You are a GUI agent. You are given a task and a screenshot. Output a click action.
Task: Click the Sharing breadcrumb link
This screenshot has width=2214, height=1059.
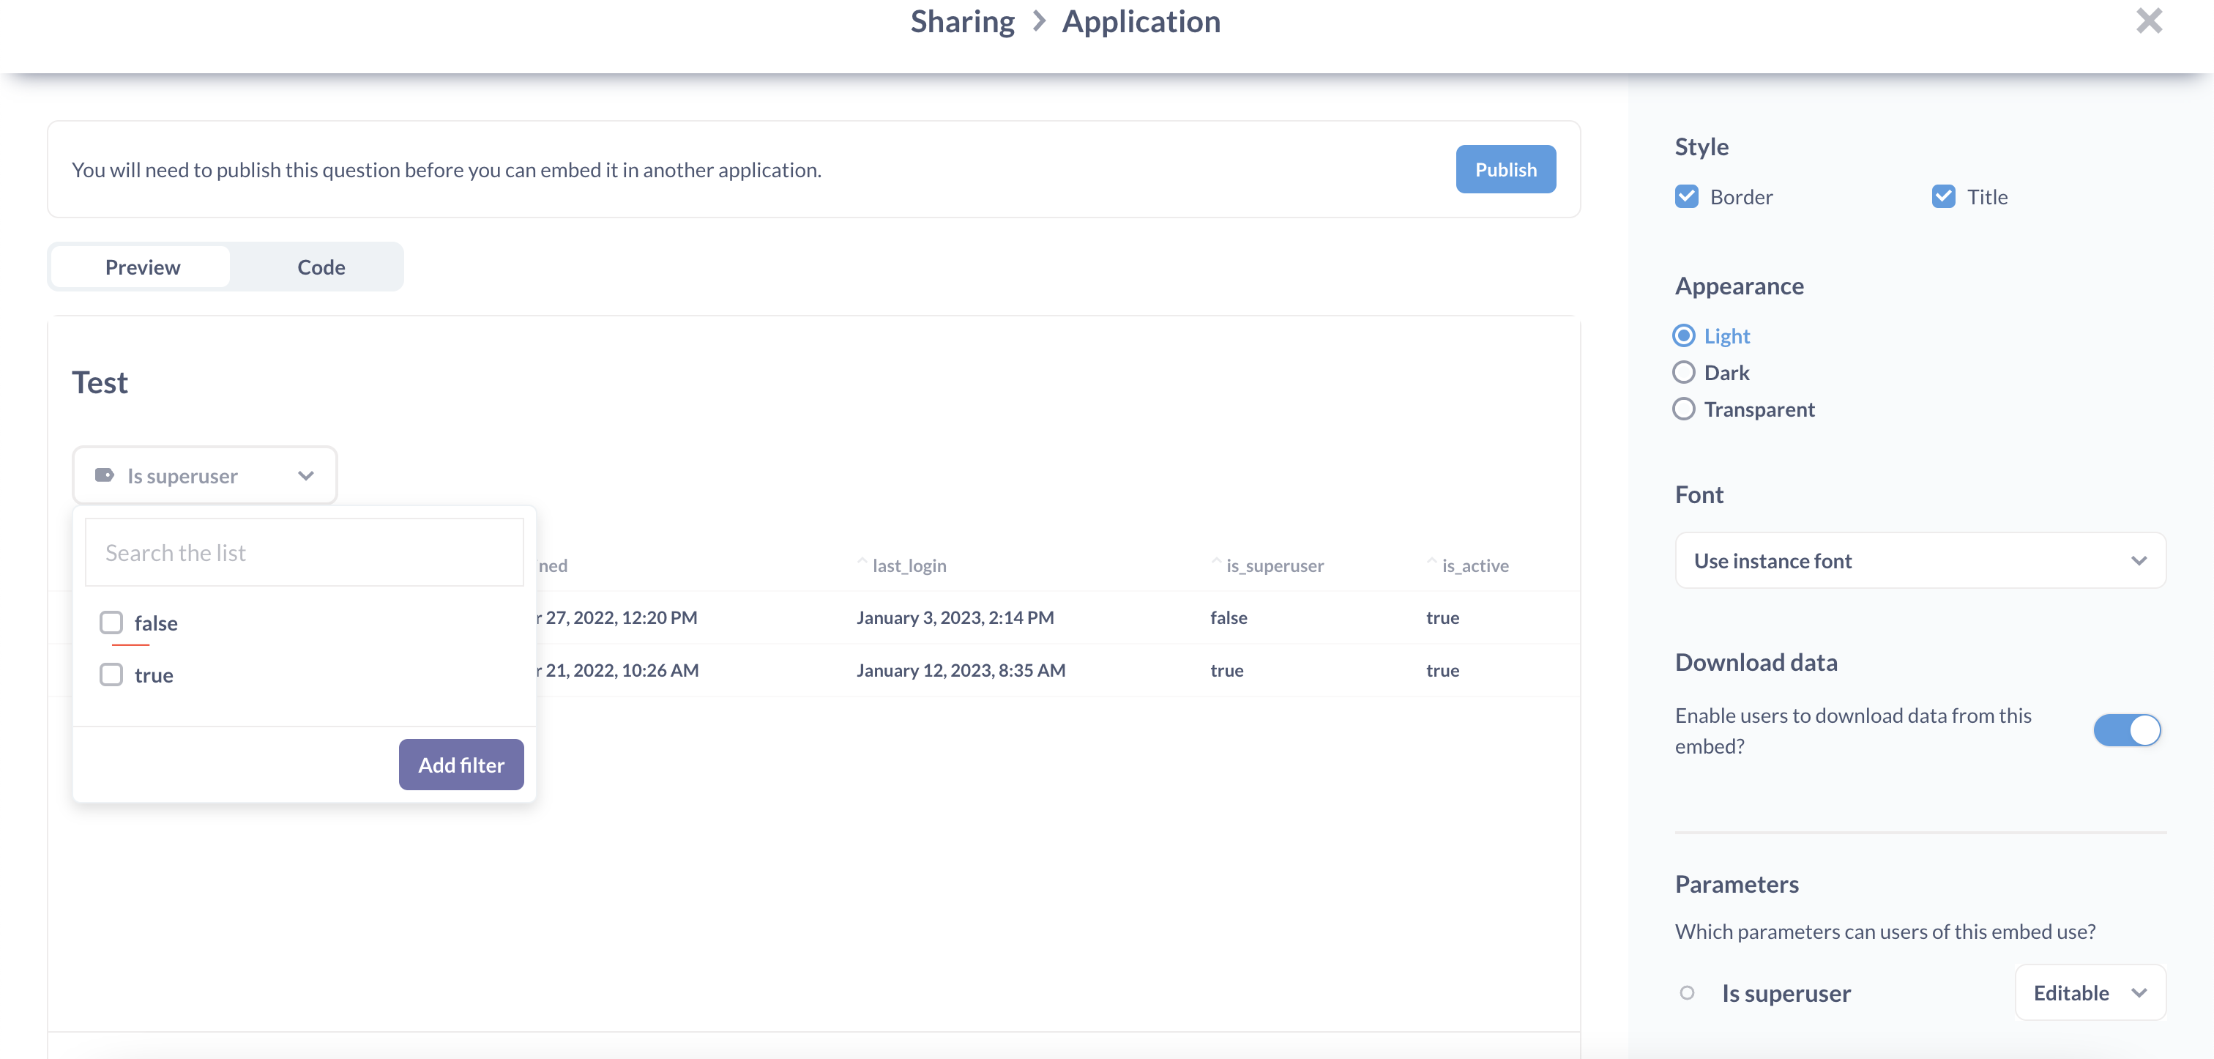point(962,21)
